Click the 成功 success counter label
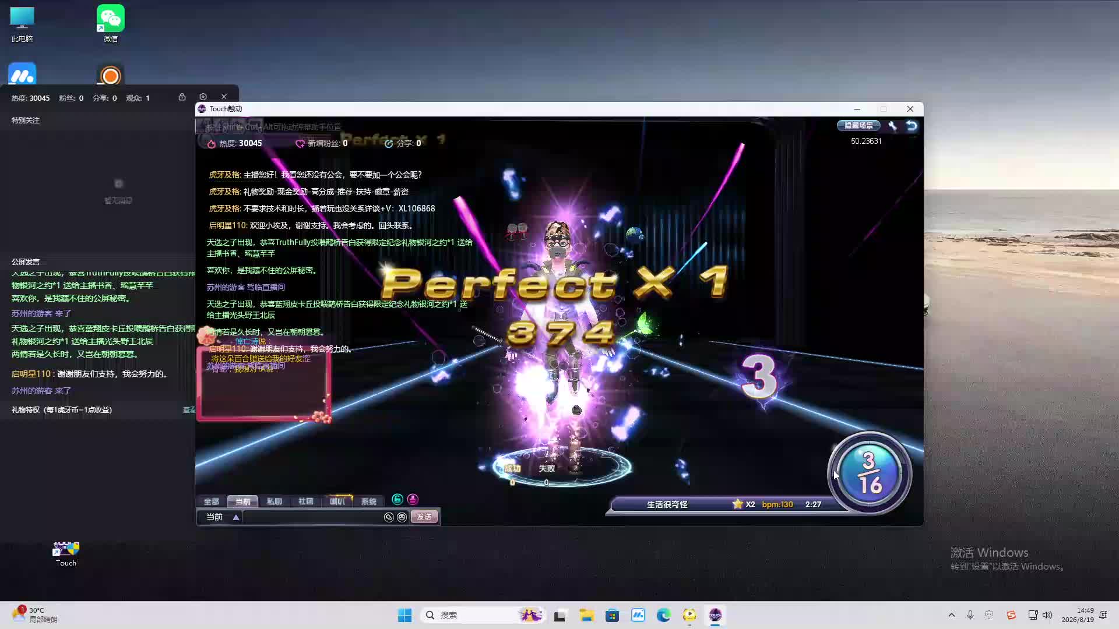The height and width of the screenshot is (629, 1119). pyautogui.click(x=512, y=468)
